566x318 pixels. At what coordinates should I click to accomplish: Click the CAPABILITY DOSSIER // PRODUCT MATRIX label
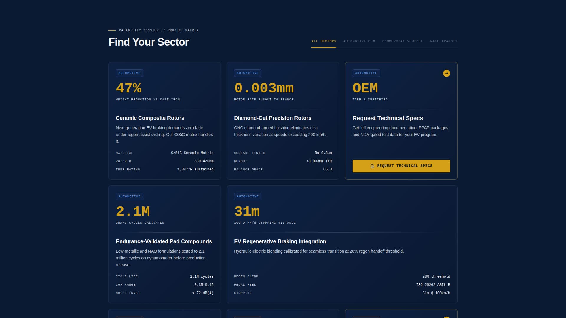[x=158, y=30]
